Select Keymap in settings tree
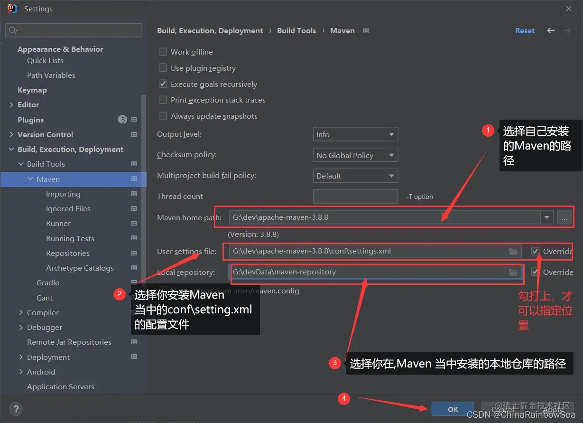This screenshot has height=423, width=583. [32, 90]
